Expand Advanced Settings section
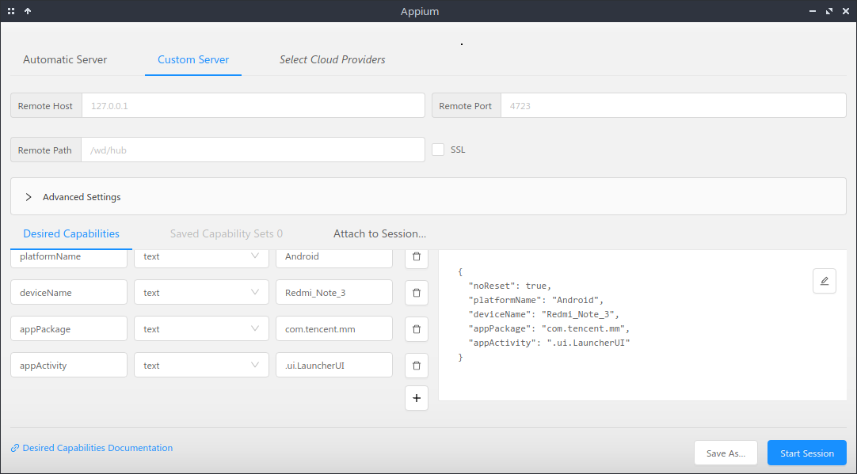The image size is (857, 474). coord(428,196)
